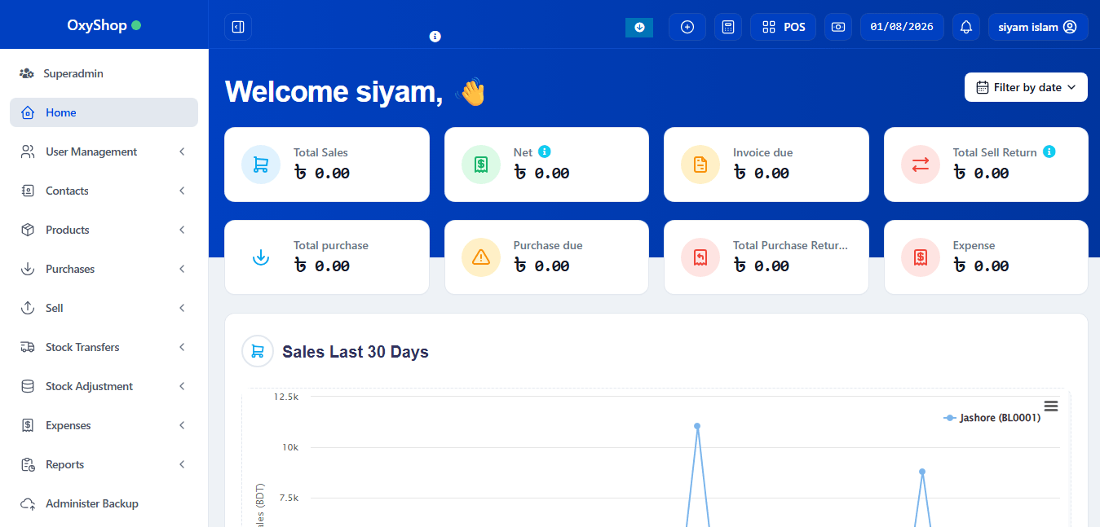Click the info icon beside Net
This screenshot has width=1100, height=527.
tap(543, 152)
